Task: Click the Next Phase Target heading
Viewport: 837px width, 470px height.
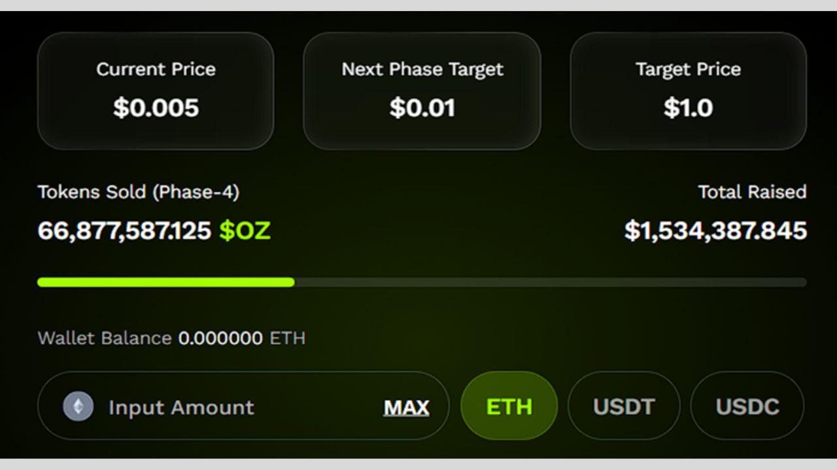Action: pos(422,69)
